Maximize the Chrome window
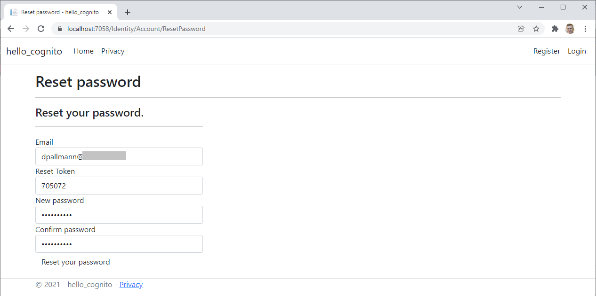This screenshot has height=296, width=596. pyautogui.click(x=563, y=7)
